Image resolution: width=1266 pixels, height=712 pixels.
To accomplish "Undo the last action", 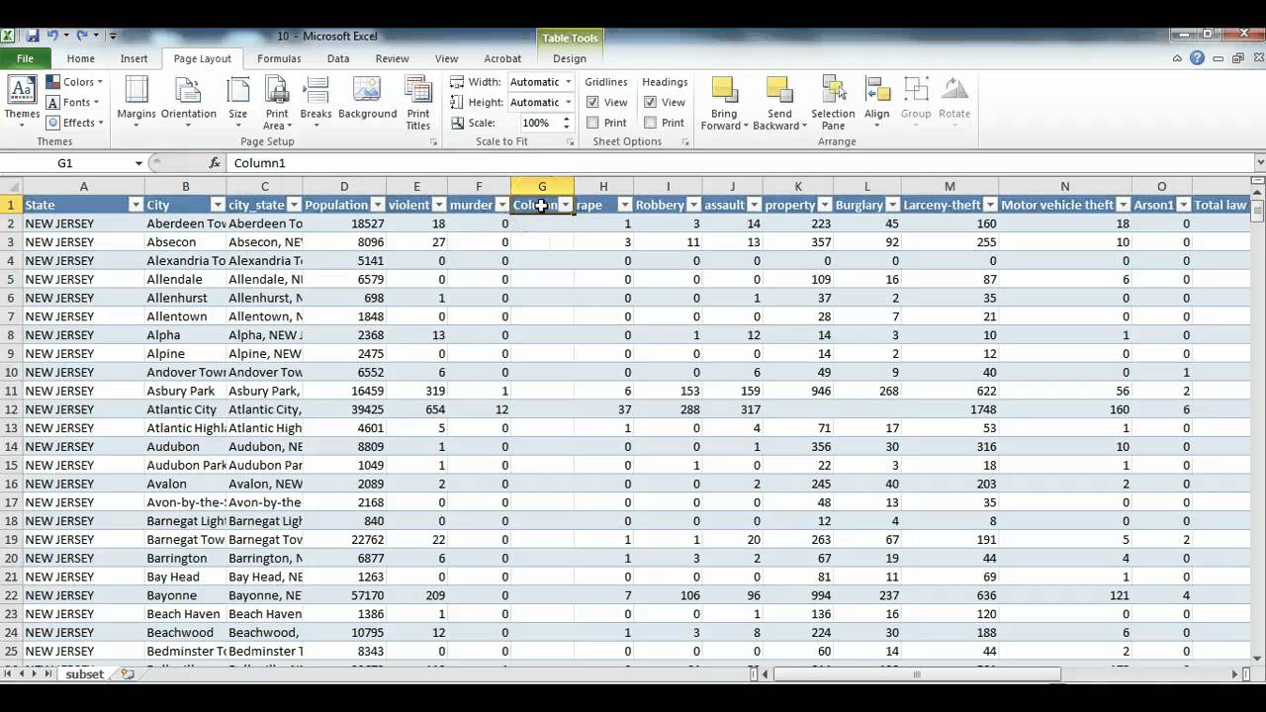I will pos(53,36).
